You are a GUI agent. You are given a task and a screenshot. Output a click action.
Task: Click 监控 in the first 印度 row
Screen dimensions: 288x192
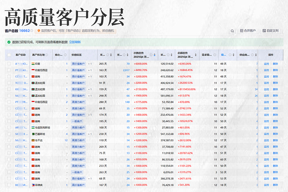[x=266, y=64]
